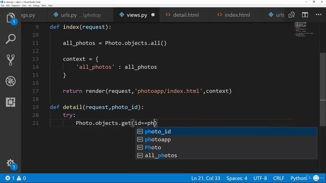Click Ln 21, Col 33 in status bar
Screen dimensions: 326x183
[x=206, y=178]
